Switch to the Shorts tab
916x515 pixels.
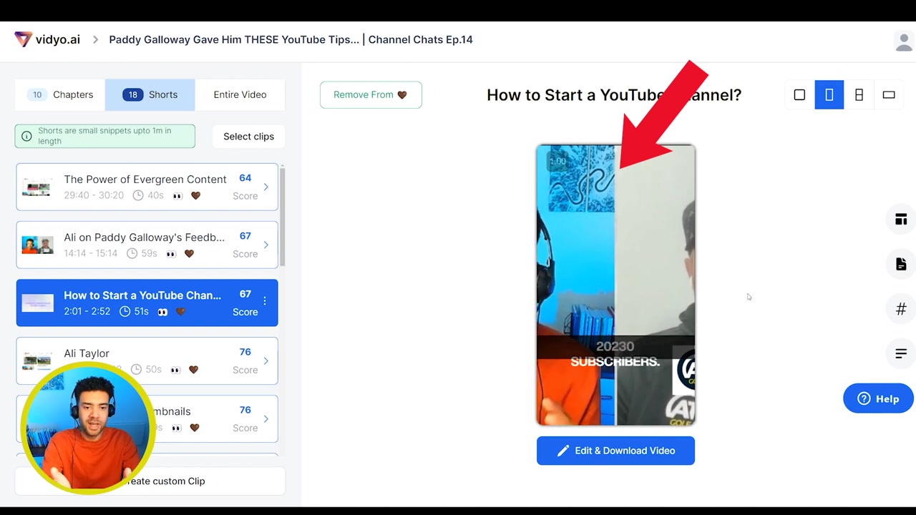click(150, 94)
